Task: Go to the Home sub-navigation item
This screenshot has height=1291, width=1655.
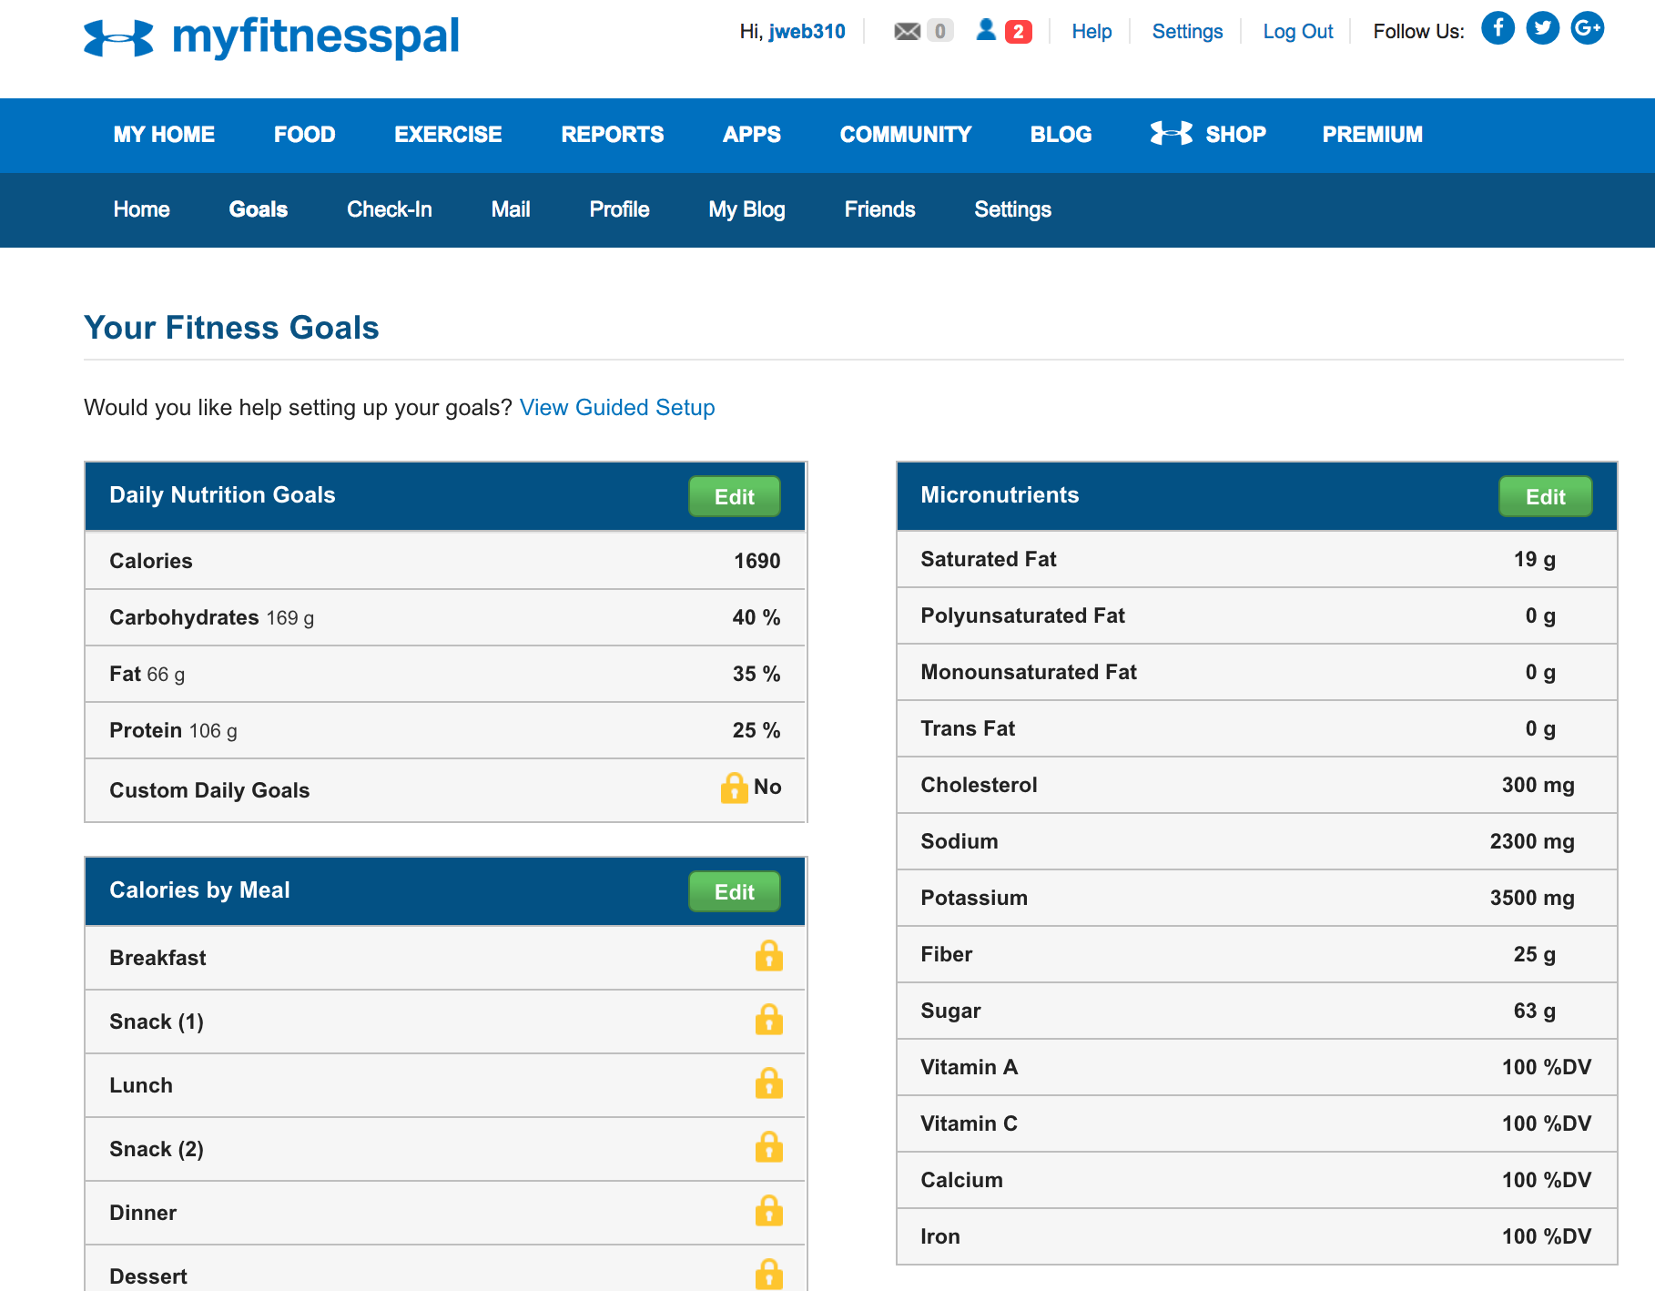Action: tap(141, 209)
